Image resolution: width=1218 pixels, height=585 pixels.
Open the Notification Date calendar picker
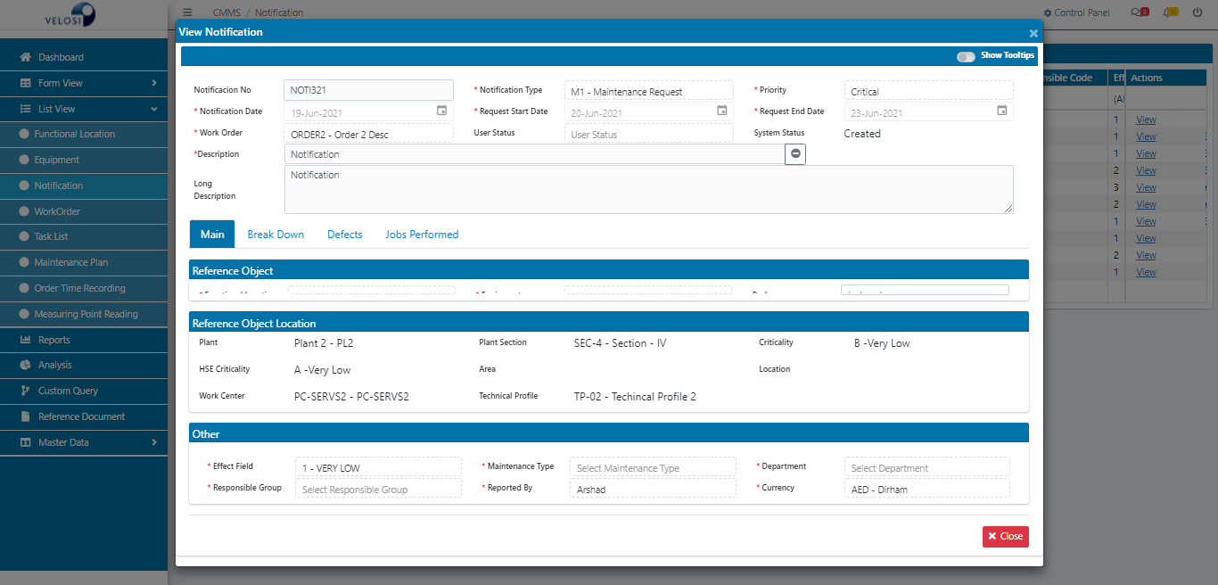tap(441, 111)
